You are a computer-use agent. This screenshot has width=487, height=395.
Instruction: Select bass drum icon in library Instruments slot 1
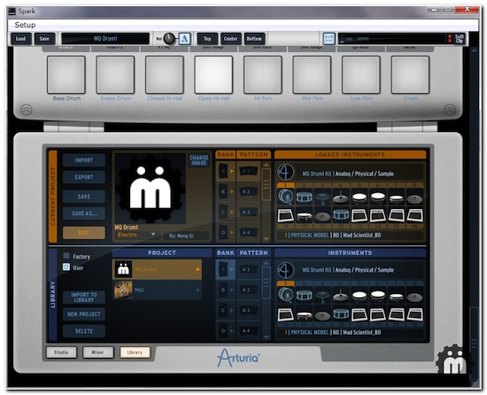285,295
